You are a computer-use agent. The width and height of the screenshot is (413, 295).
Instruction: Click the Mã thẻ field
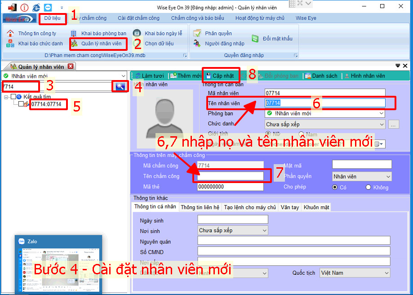(230, 187)
